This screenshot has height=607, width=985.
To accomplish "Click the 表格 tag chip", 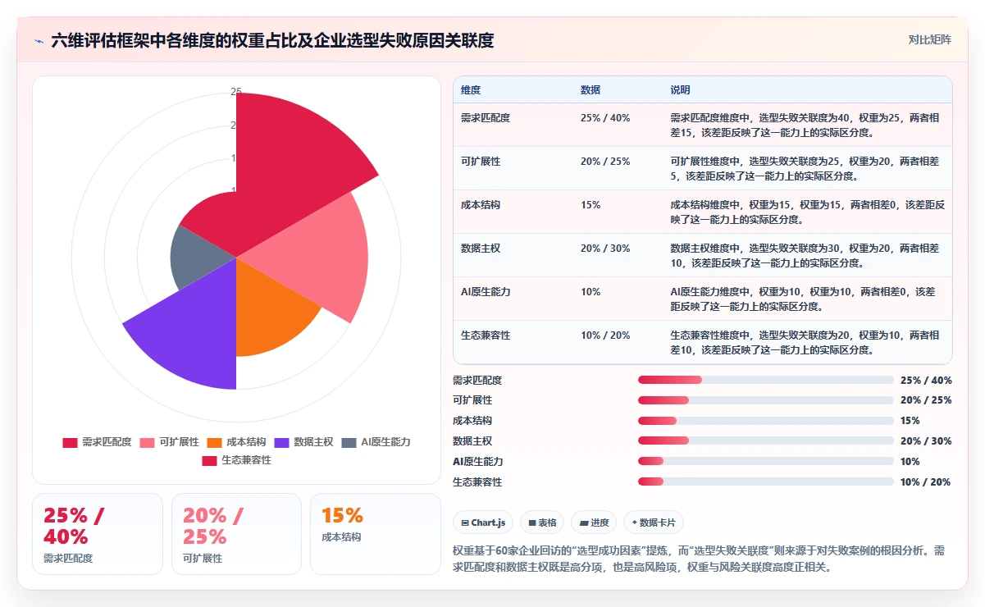I will (542, 523).
